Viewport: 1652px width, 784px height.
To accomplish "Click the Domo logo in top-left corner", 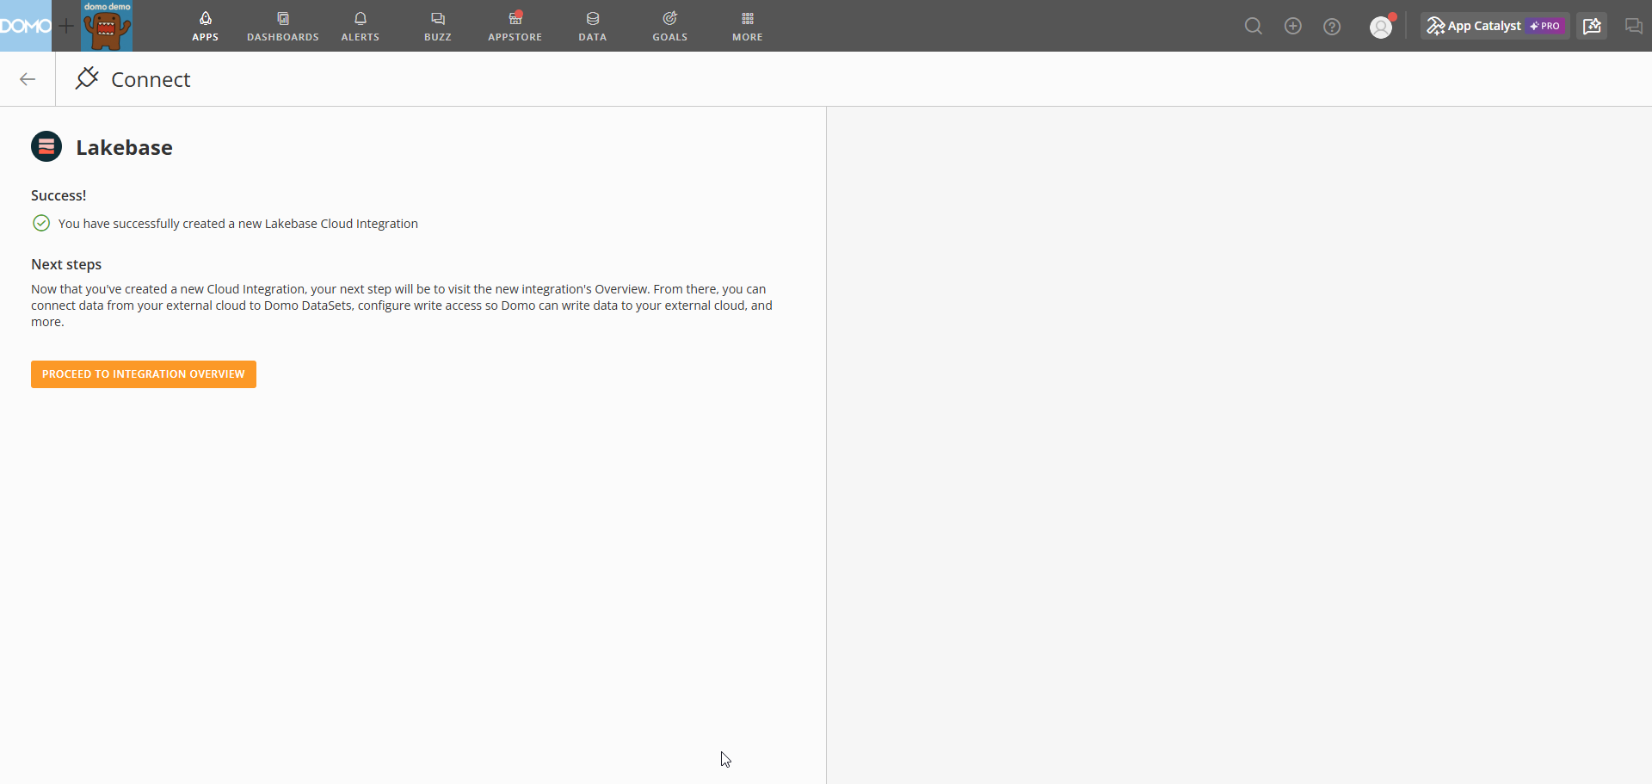I will coord(26,26).
